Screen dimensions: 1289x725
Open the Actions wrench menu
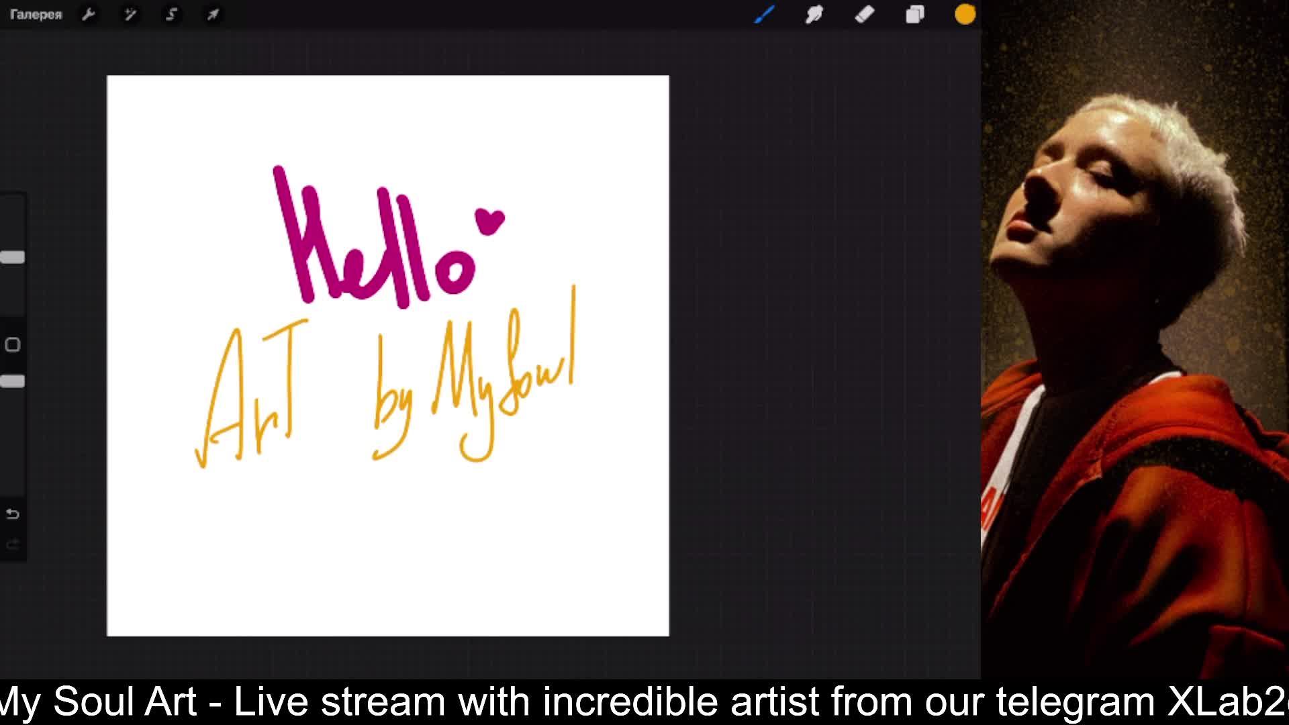[89, 15]
